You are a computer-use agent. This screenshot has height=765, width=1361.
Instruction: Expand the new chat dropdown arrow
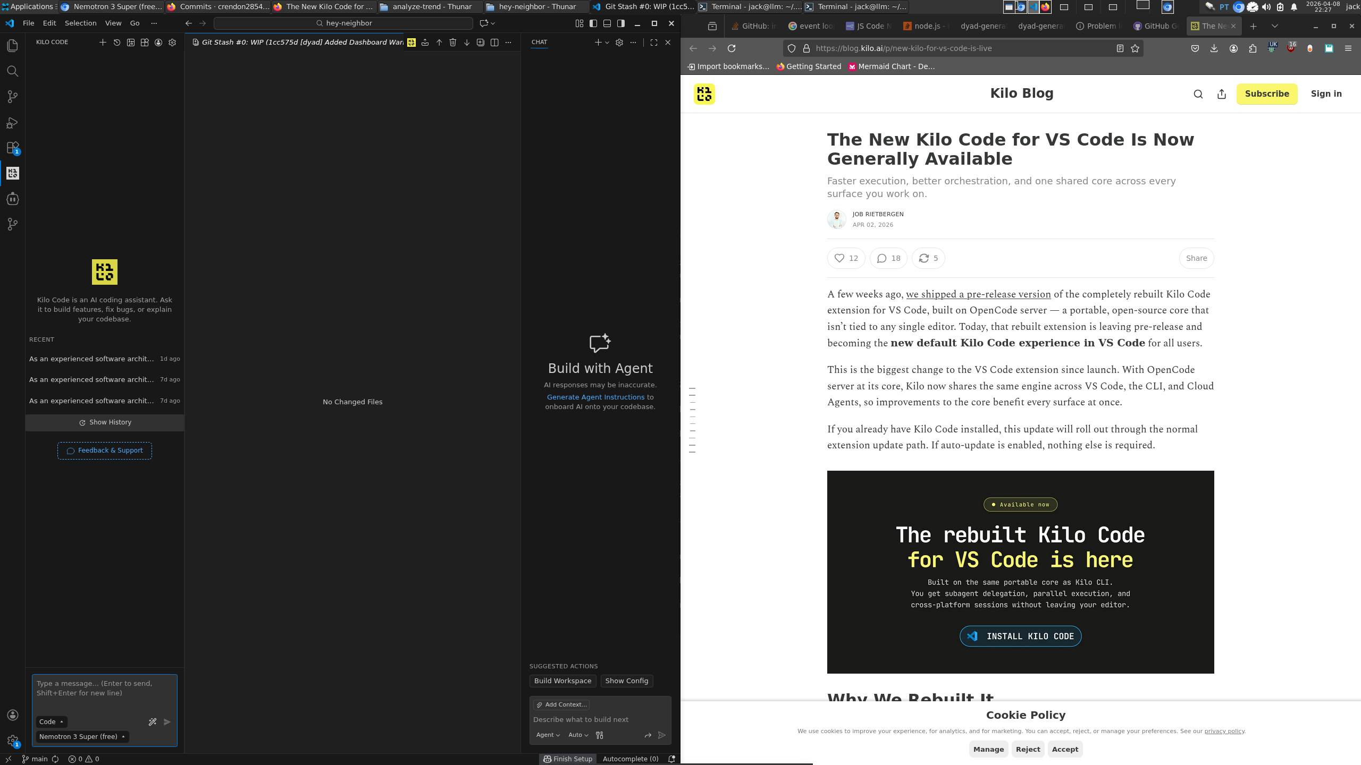click(607, 42)
